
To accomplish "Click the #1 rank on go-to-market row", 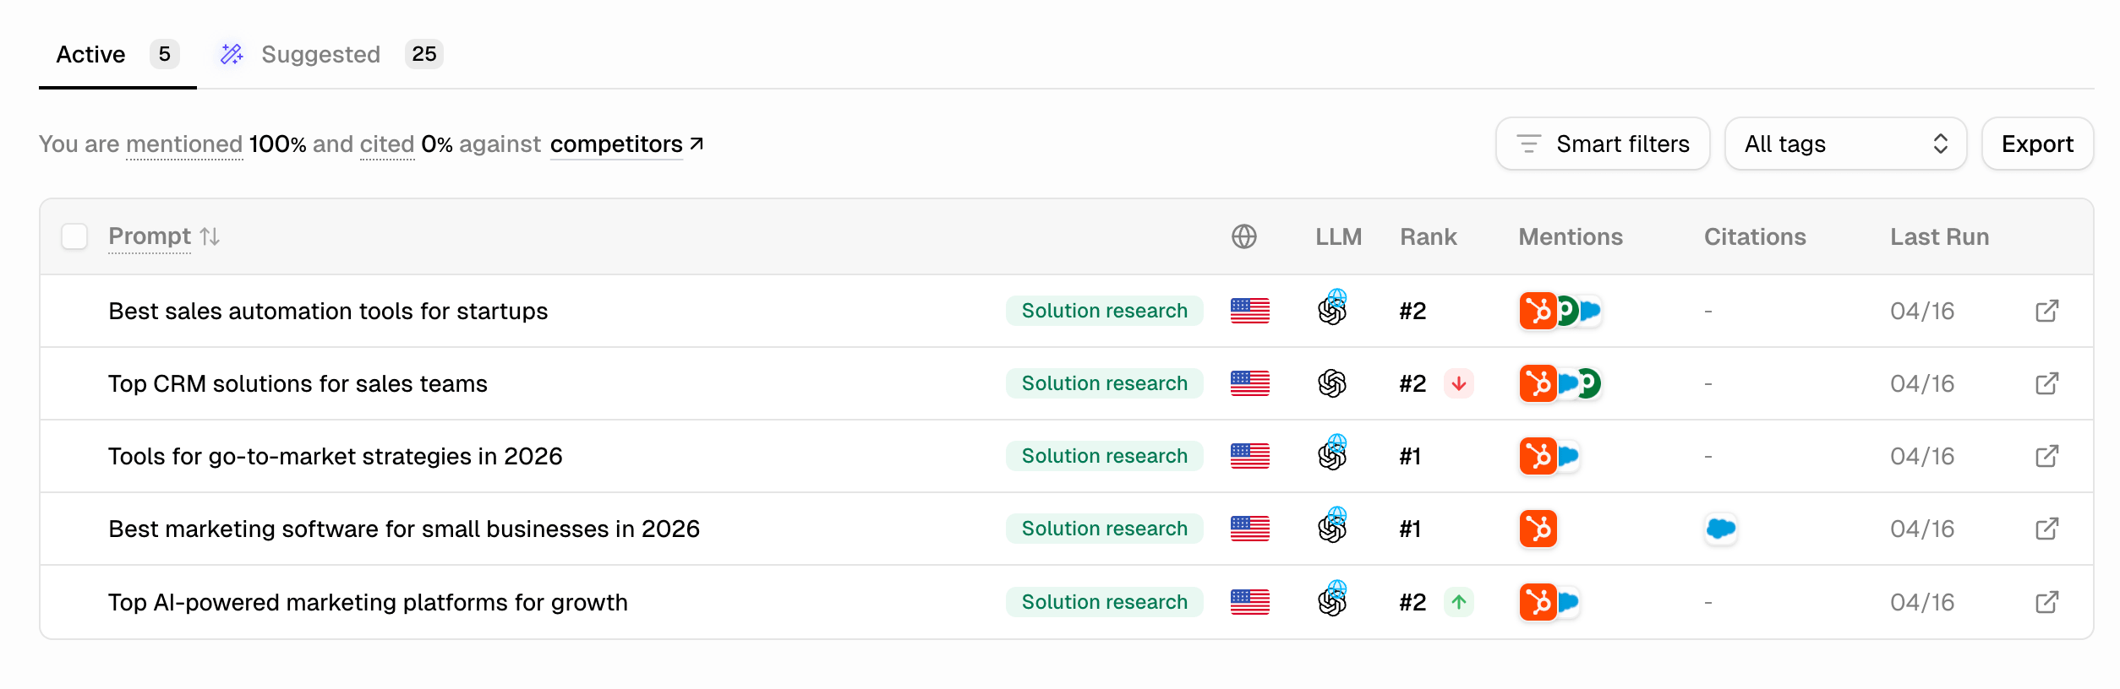I will tap(1410, 456).
